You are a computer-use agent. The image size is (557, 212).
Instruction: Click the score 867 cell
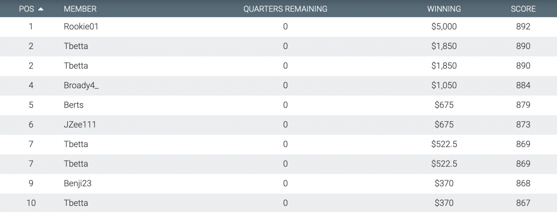pos(523,203)
